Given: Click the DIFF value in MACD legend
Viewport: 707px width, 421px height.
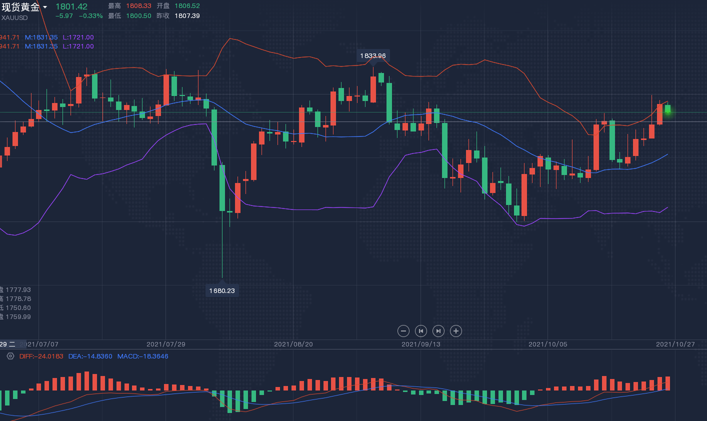Looking at the screenshot, I should (x=41, y=356).
